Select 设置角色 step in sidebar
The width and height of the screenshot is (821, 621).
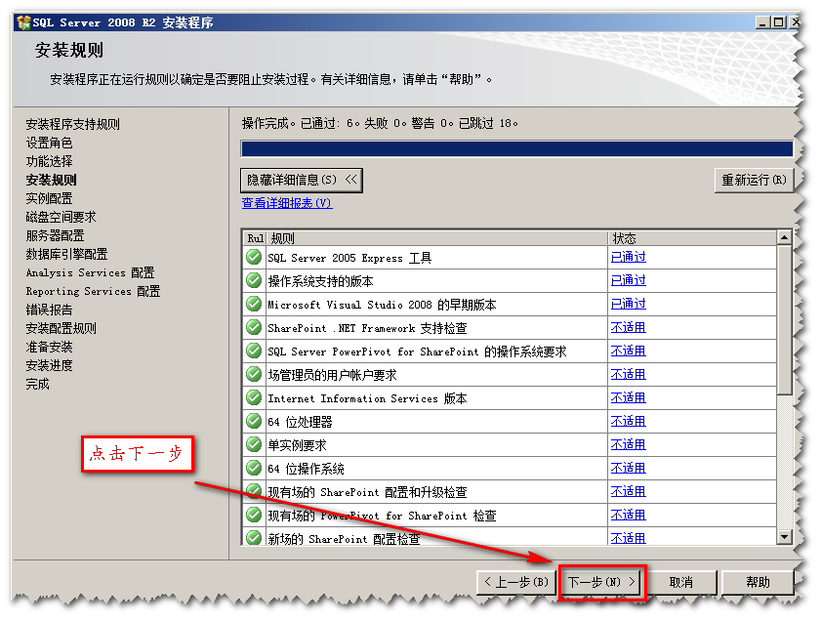[x=49, y=143]
